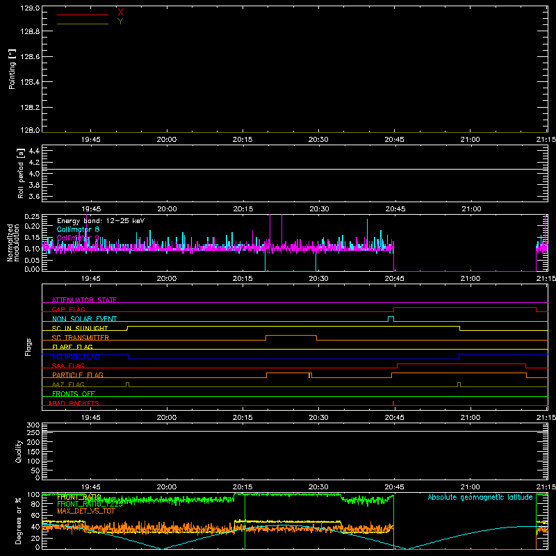Click the olive Y legend label
556x556 pixels.
[120, 22]
